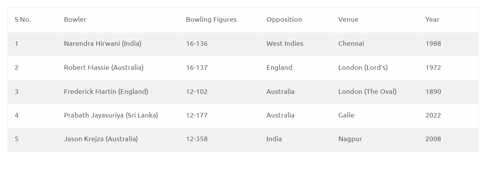Select Frederick Martin (England) cell
Screen dimensions: 490x169
106,92
